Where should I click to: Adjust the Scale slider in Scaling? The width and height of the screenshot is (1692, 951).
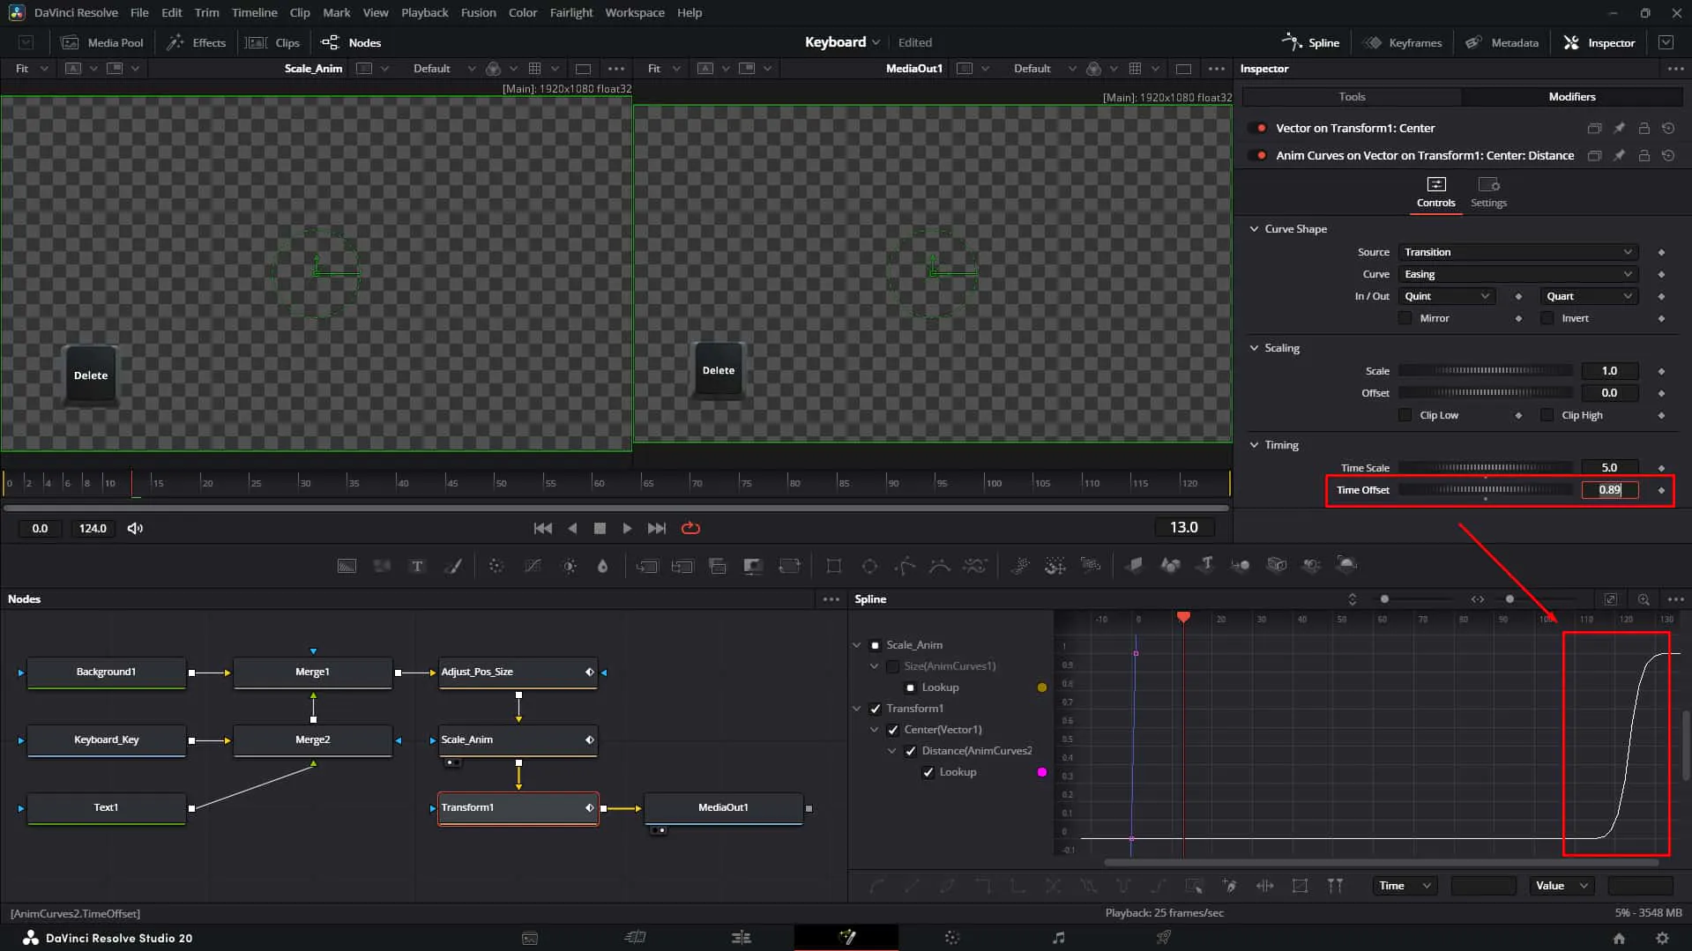click(1485, 371)
